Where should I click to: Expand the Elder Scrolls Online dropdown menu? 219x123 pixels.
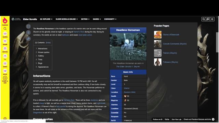(67, 19)
